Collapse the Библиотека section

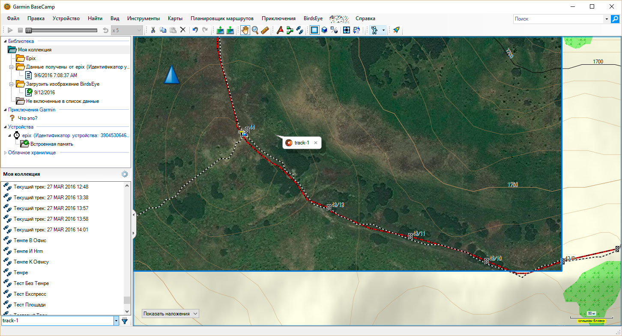point(5,41)
